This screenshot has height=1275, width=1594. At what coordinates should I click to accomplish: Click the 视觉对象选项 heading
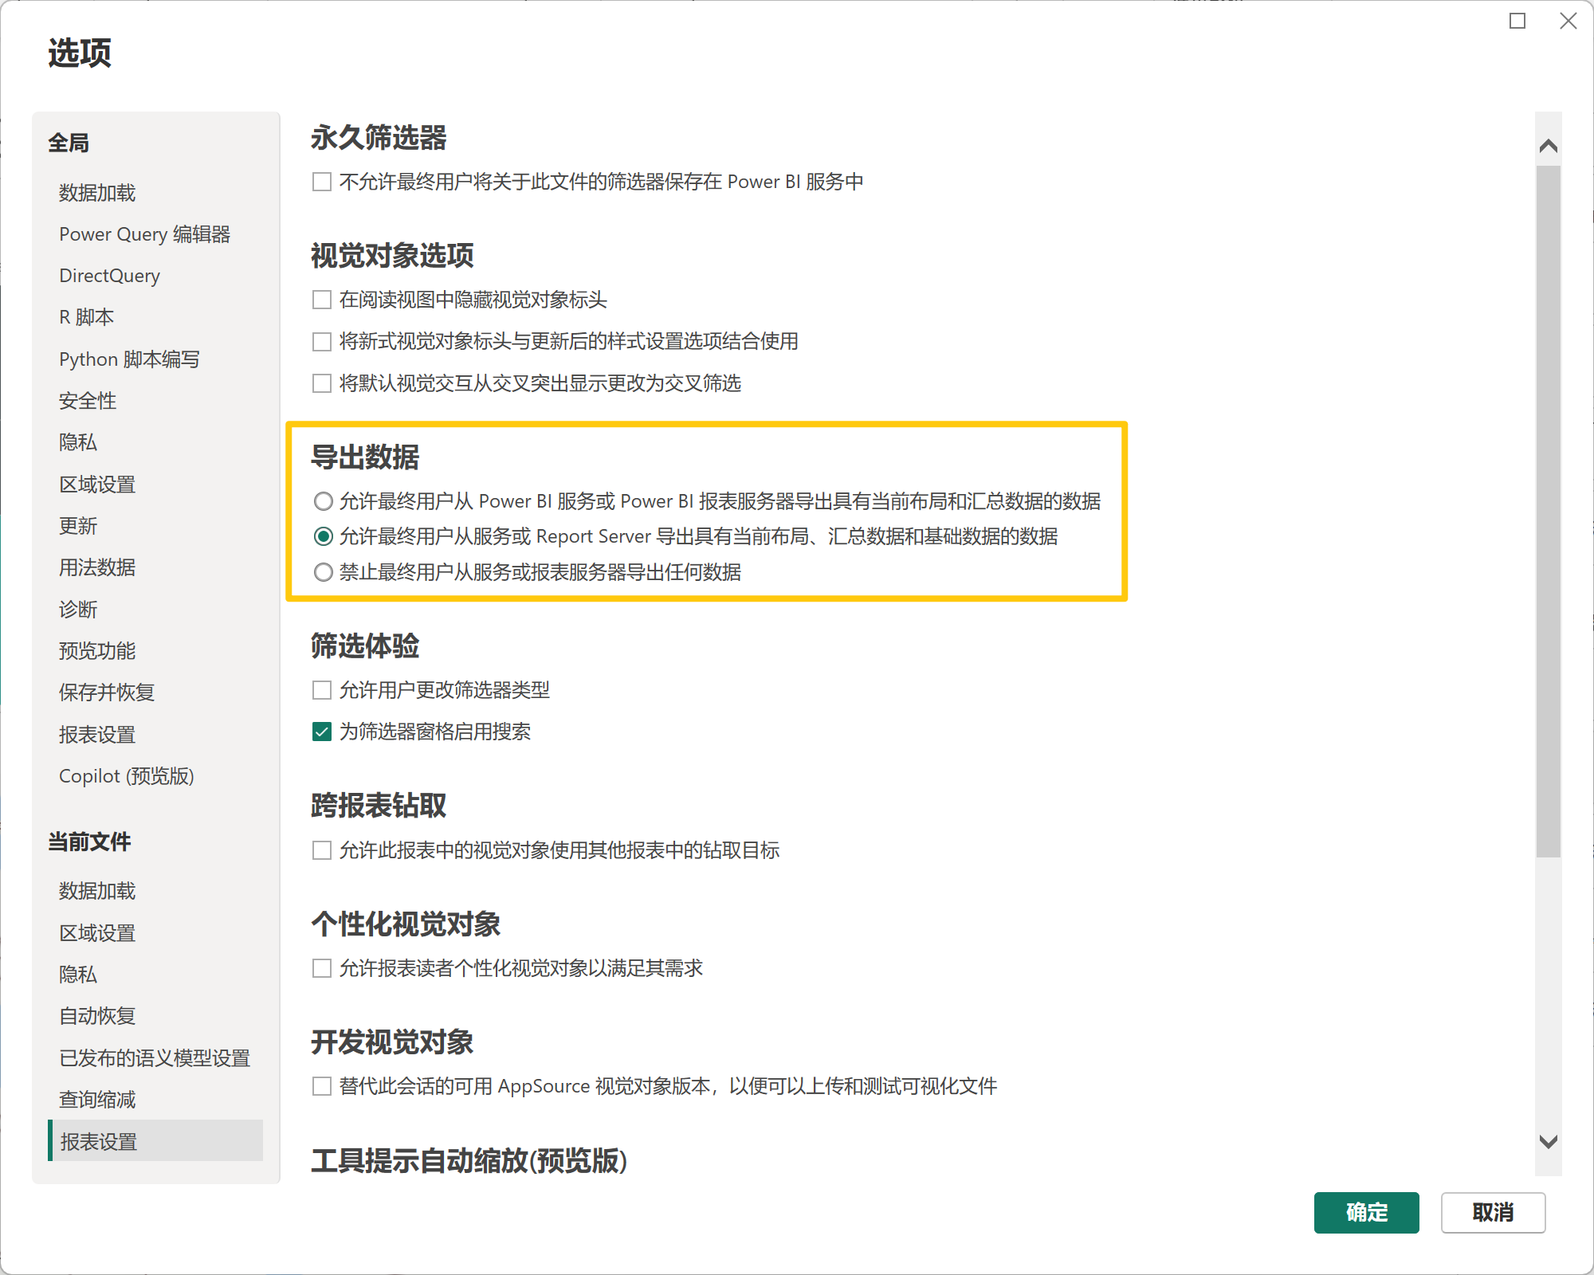pos(392,256)
